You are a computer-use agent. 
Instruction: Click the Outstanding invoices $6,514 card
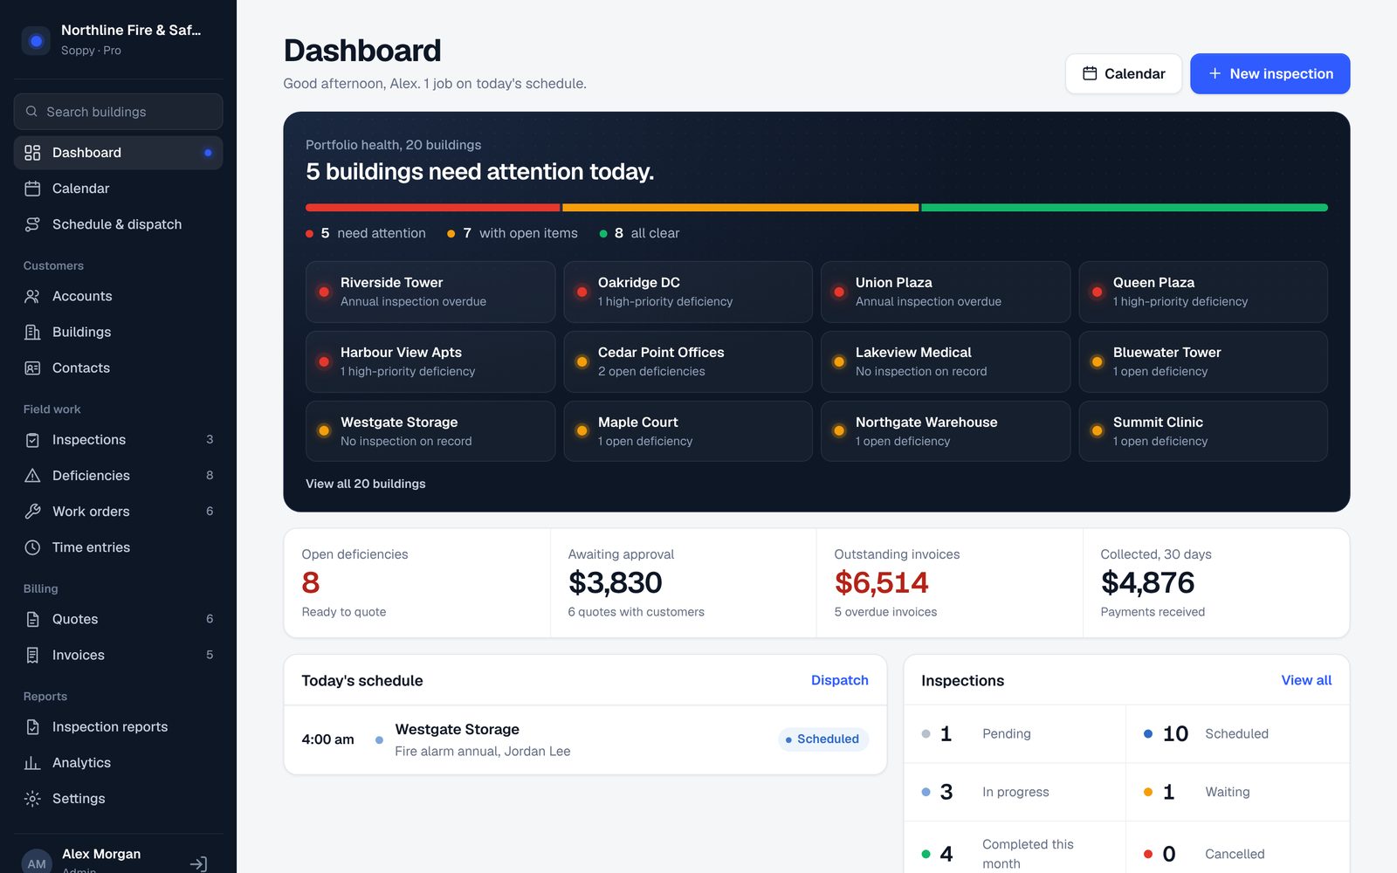tap(949, 582)
